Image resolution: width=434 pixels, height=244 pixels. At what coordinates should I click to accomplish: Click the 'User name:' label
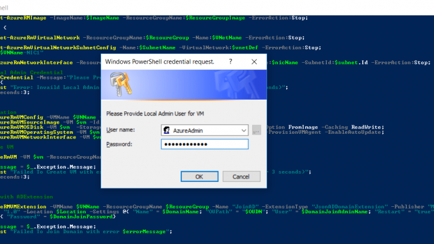pyautogui.click(x=121, y=129)
